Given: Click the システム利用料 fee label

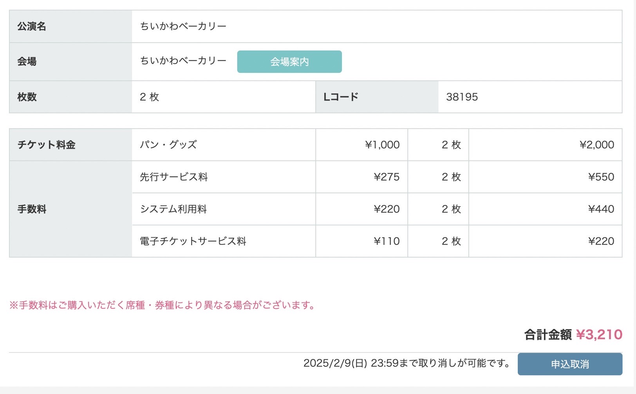Looking at the screenshot, I should [173, 209].
